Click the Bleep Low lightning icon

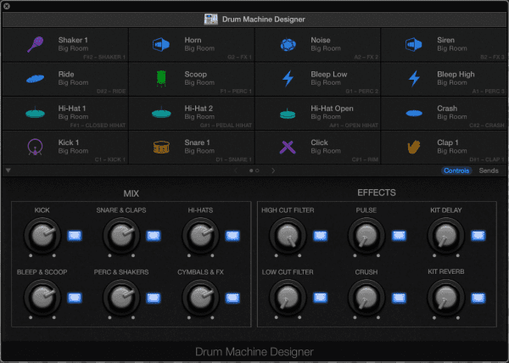point(288,78)
